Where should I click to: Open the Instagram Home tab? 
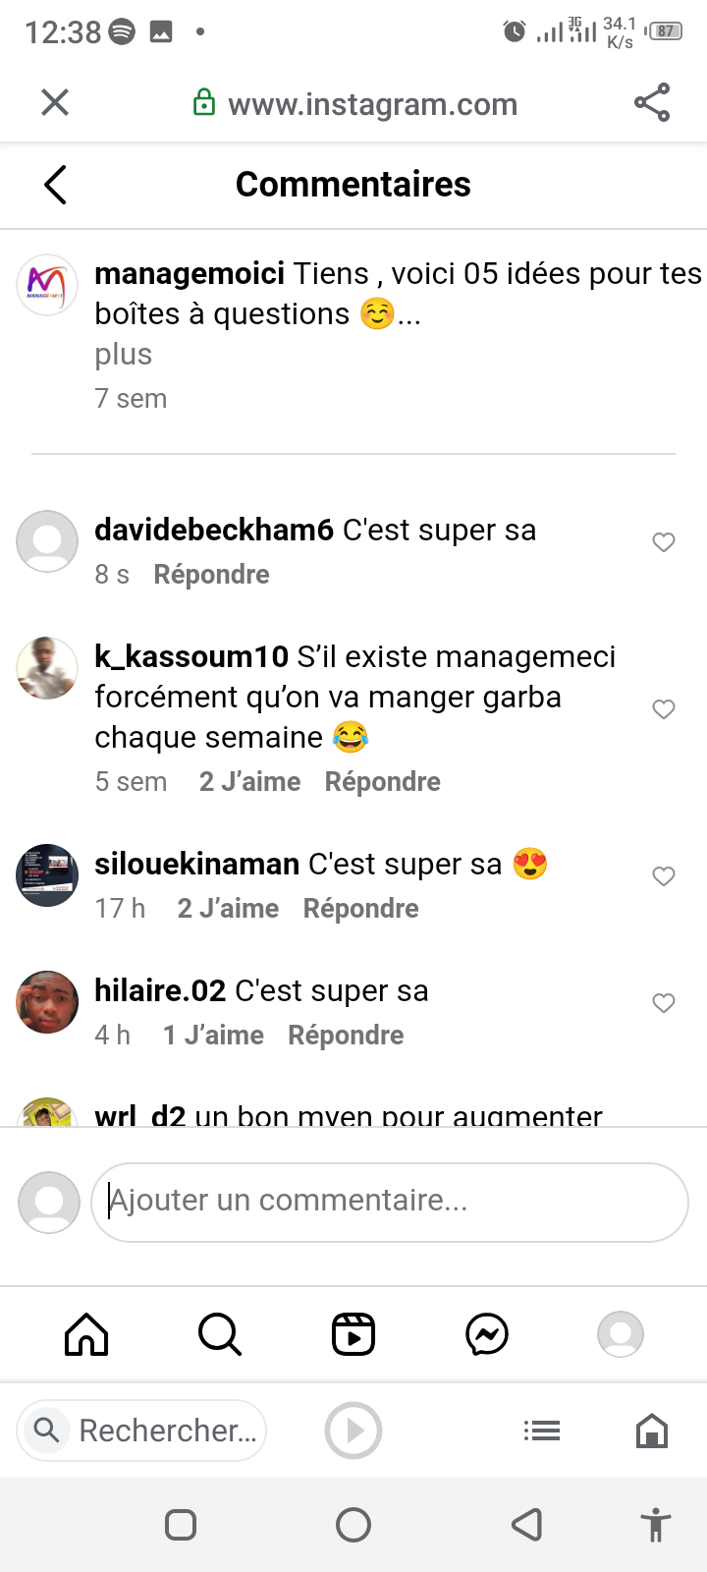(86, 1334)
